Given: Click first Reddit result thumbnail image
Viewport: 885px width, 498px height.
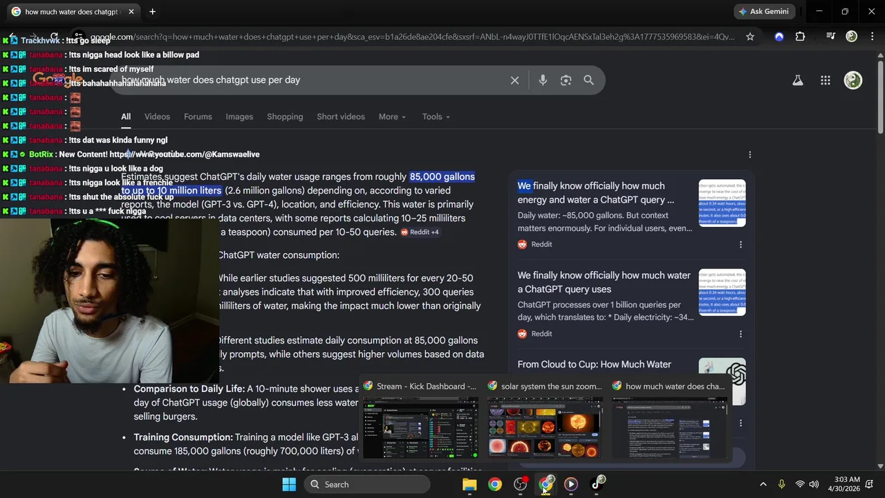Looking at the screenshot, I should pyautogui.click(x=722, y=203).
